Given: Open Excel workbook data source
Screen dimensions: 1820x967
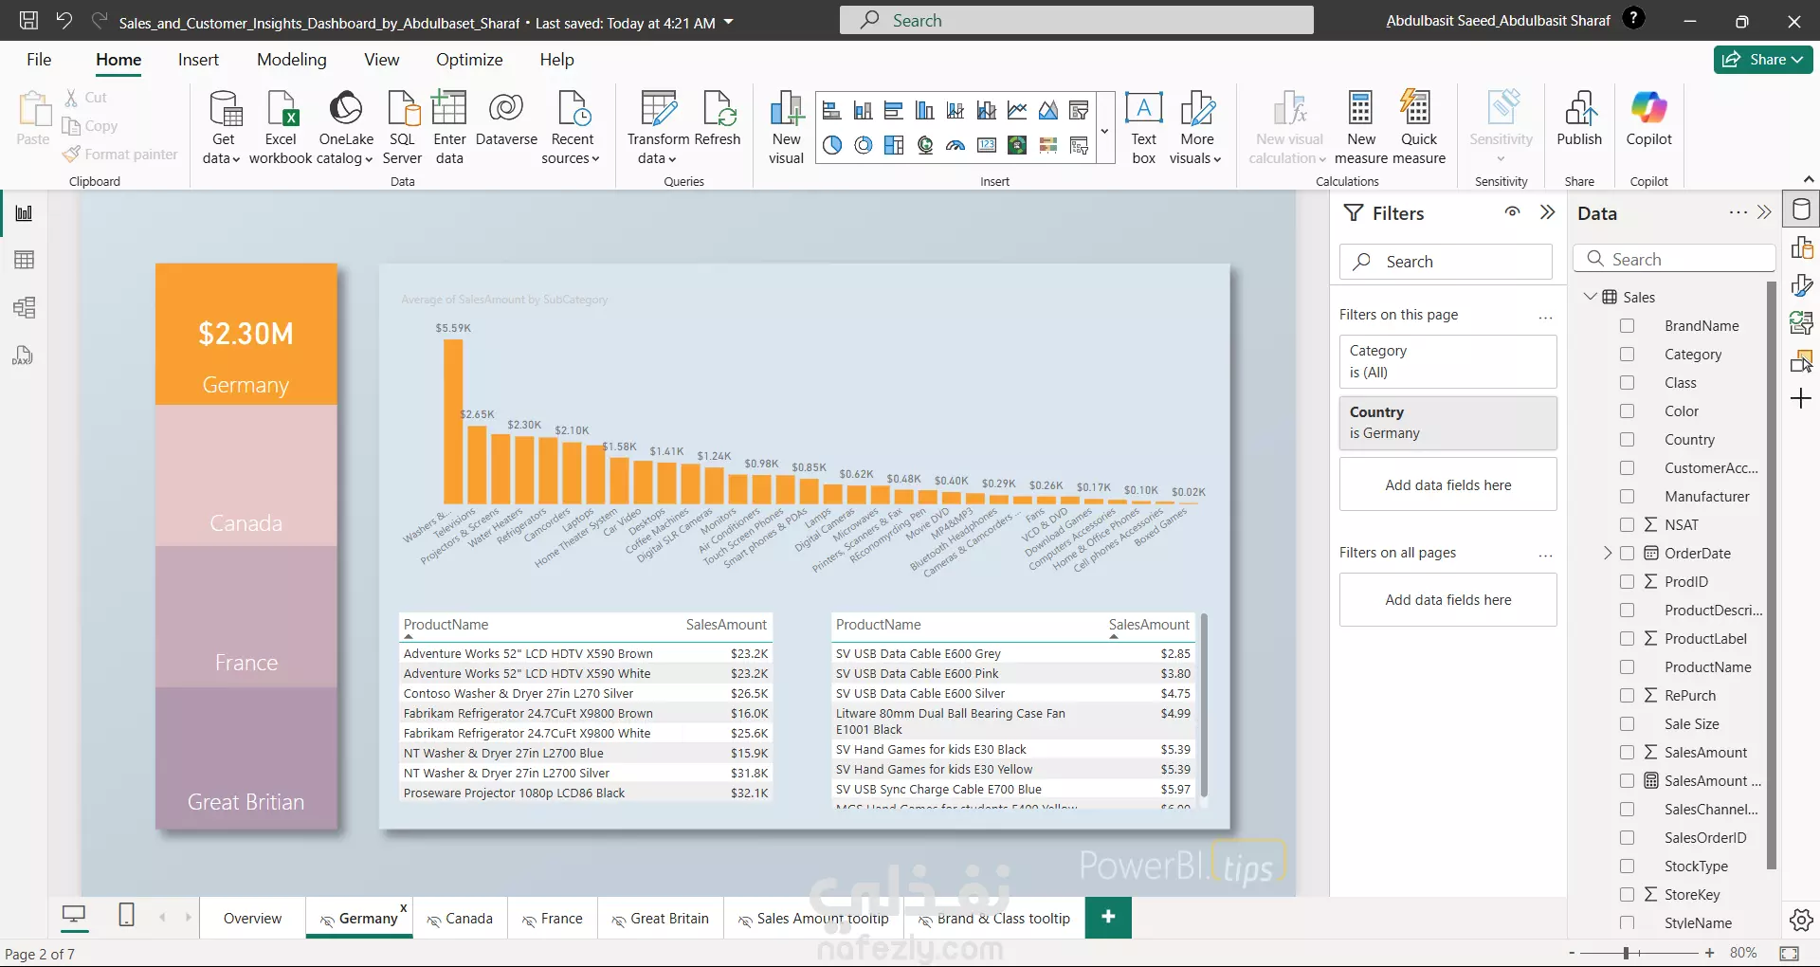Looking at the screenshot, I should pyautogui.click(x=281, y=128).
